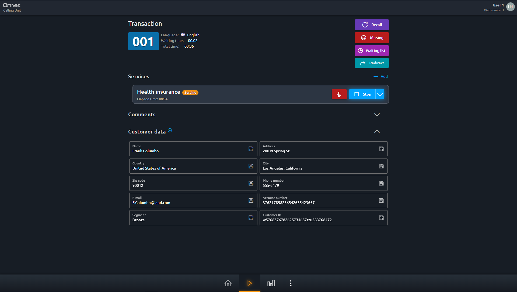Open the dropdown arrow beside Stop

coord(380,94)
